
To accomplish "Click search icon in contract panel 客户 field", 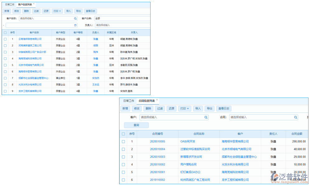I will tap(206, 117).
